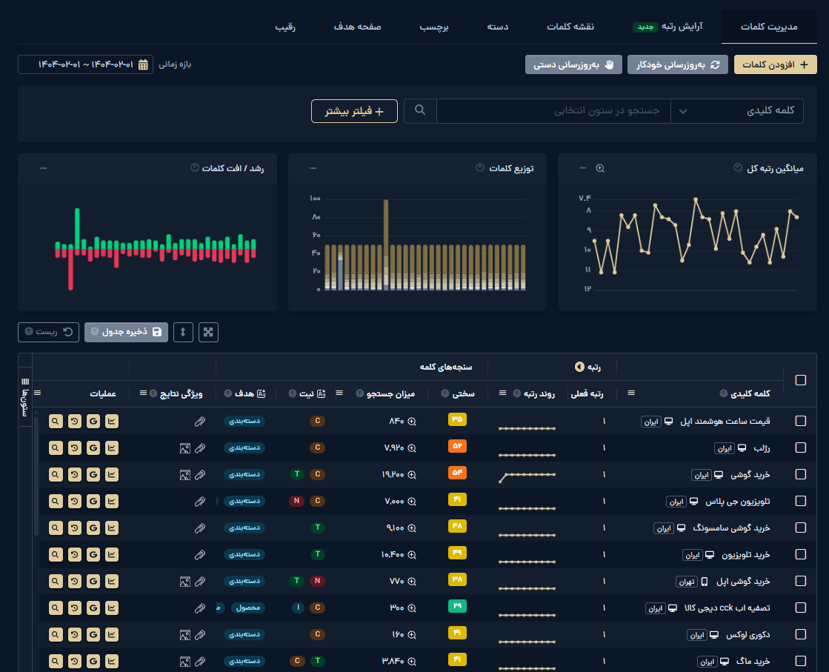Click the search icon beside the filter search field

(420, 110)
